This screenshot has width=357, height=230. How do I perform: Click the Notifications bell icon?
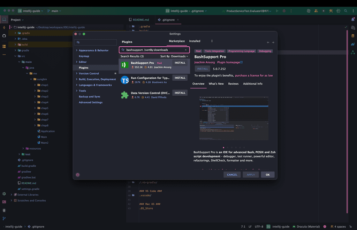coord(353,19)
